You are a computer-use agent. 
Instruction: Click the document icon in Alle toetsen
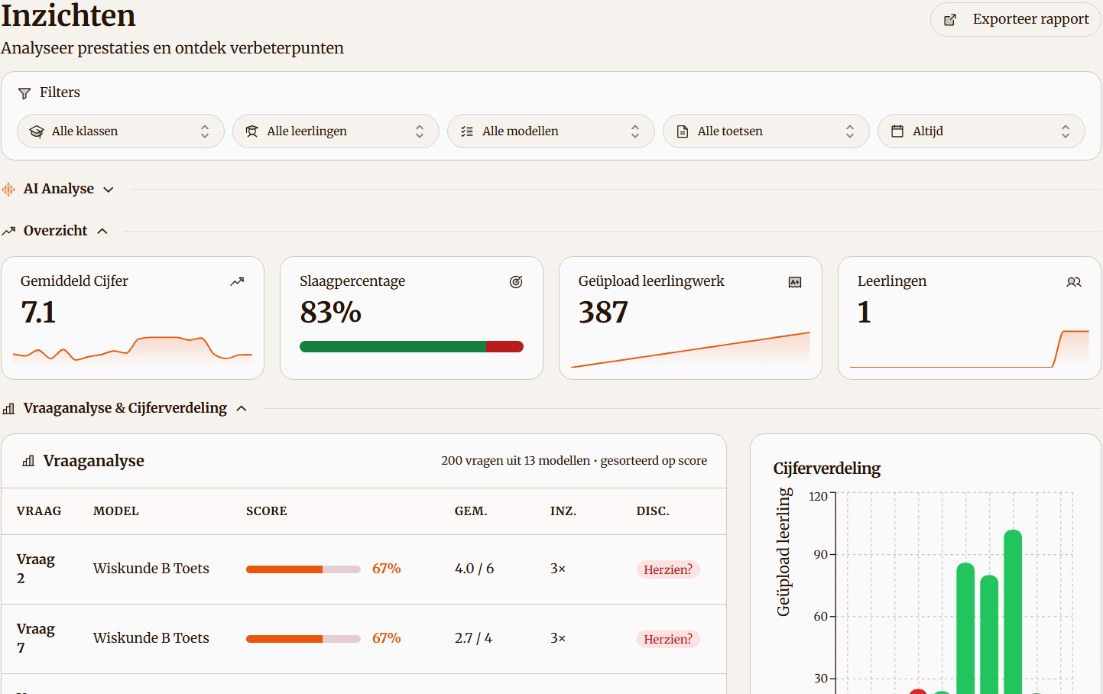(x=683, y=131)
